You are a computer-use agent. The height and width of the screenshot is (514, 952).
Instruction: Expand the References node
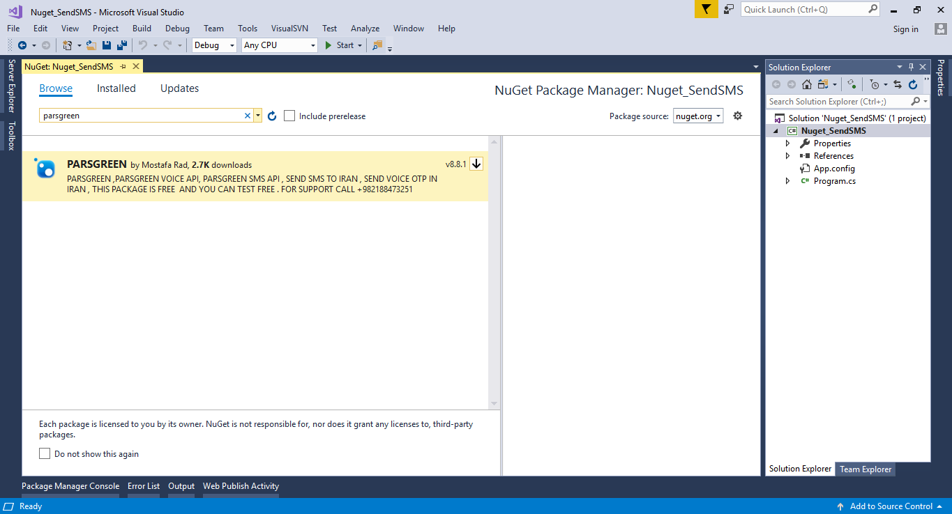point(787,155)
